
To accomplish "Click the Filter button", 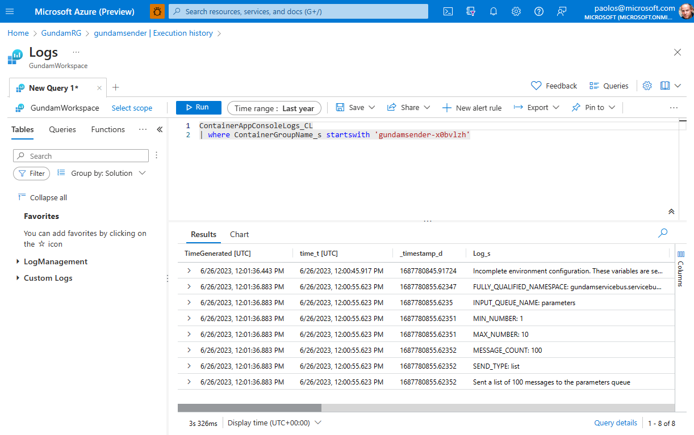I will [x=31, y=174].
